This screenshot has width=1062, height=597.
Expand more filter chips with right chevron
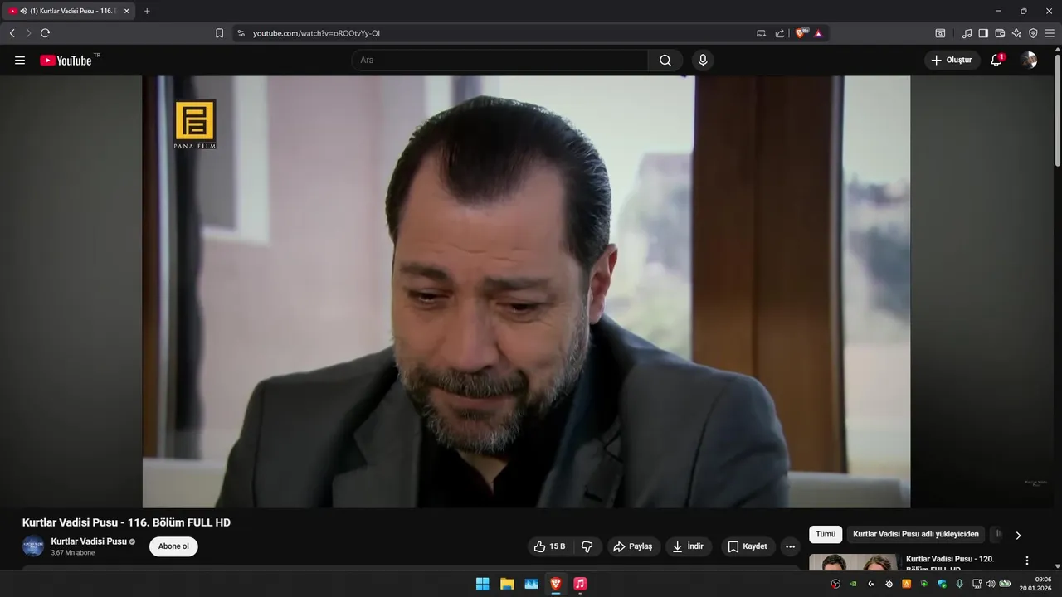coord(1018,536)
